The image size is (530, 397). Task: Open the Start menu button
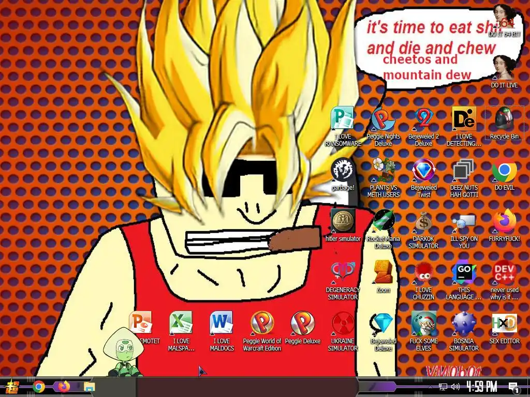pos(12,387)
